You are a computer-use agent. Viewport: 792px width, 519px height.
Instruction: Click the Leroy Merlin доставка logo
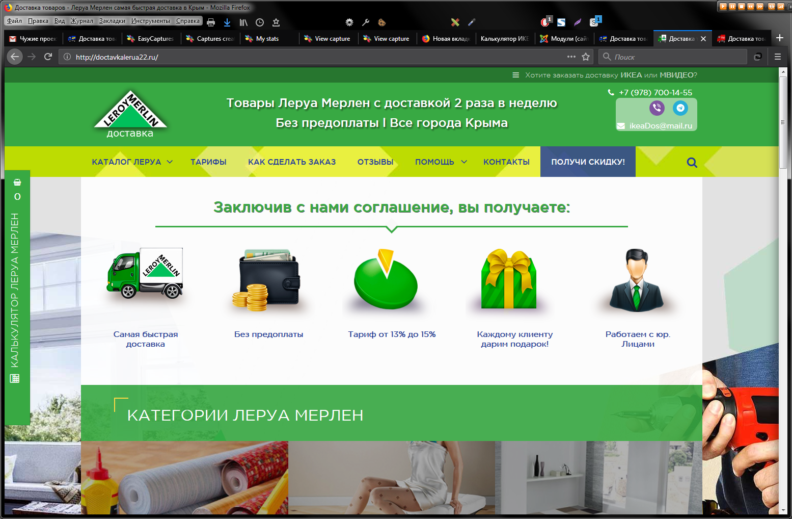(x=130, y=114)
